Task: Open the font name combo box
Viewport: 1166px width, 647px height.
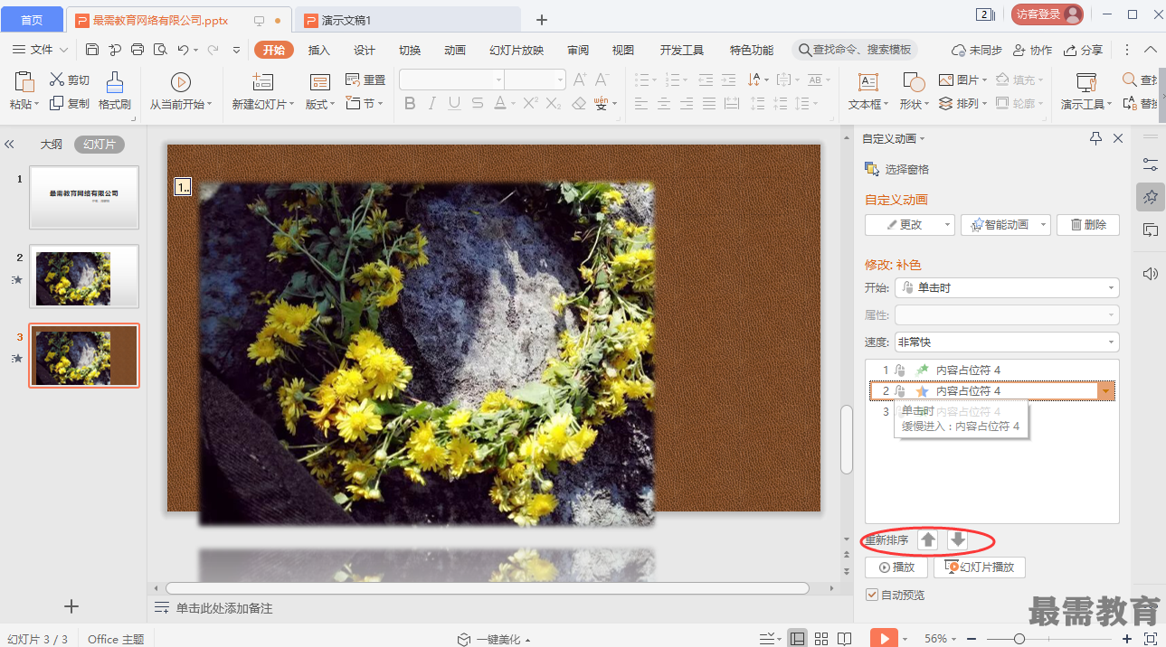Action: click(452, 80)
